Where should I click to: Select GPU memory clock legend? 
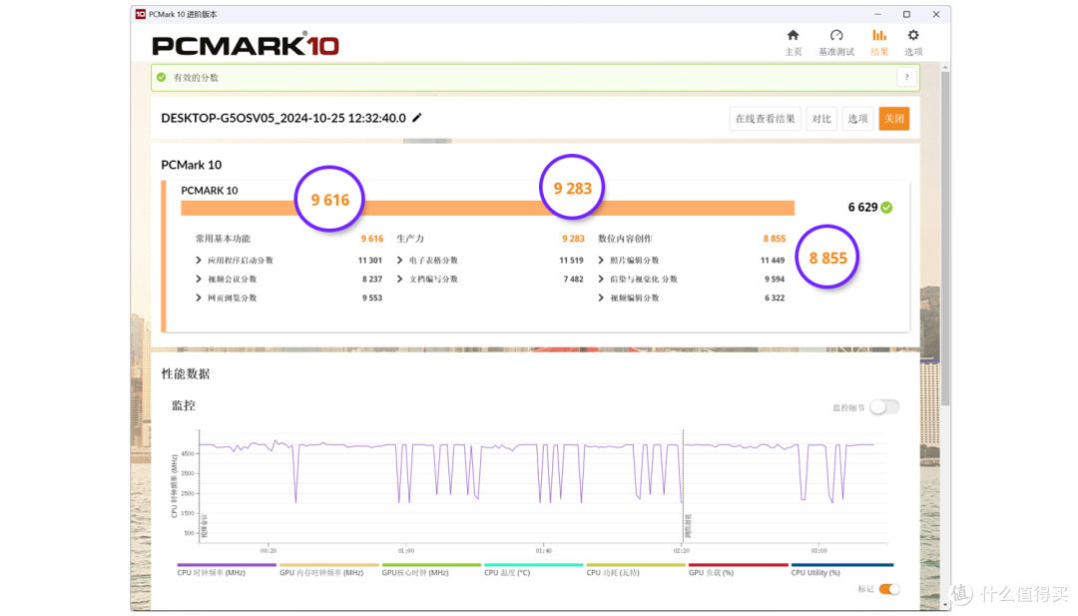click(328, 569)
